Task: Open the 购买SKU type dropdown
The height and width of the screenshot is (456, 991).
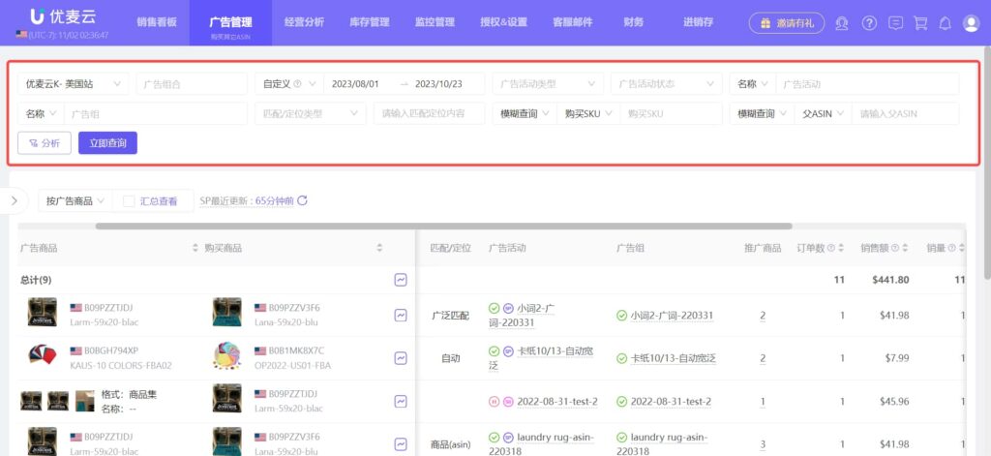Action: pyautogui.click(x=587, y=114)
